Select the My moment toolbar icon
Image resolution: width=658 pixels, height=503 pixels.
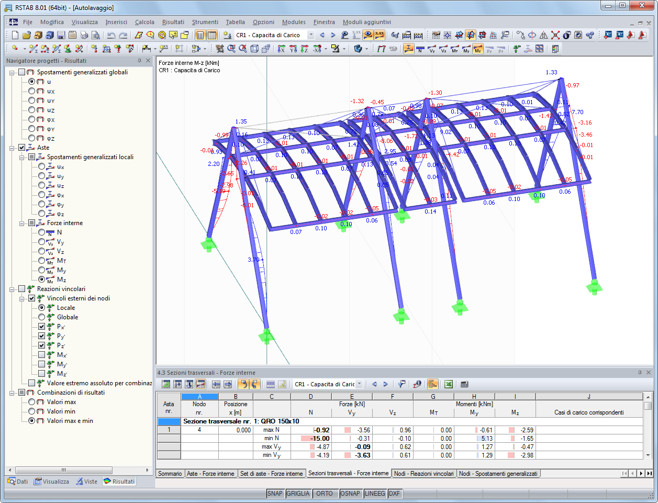pos(466,49)
